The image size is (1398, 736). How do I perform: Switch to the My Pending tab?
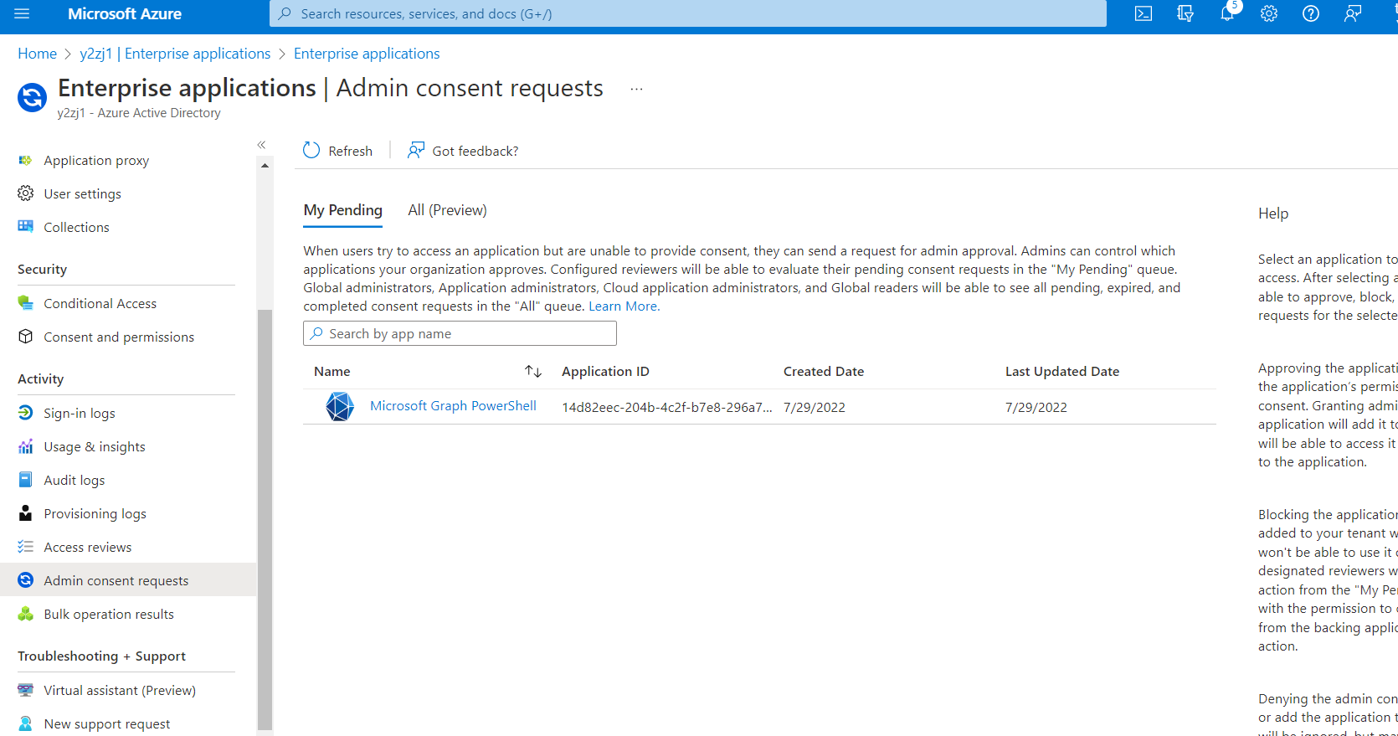click(343, 210)
